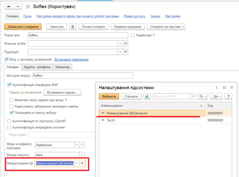
Task: Click the Код column header
Action: (219, 106)
